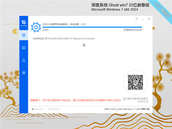Click the Intel(R) PRO/1000 MT Network Connection entry
The image size is (172, 129).
(x=64, y=39)
